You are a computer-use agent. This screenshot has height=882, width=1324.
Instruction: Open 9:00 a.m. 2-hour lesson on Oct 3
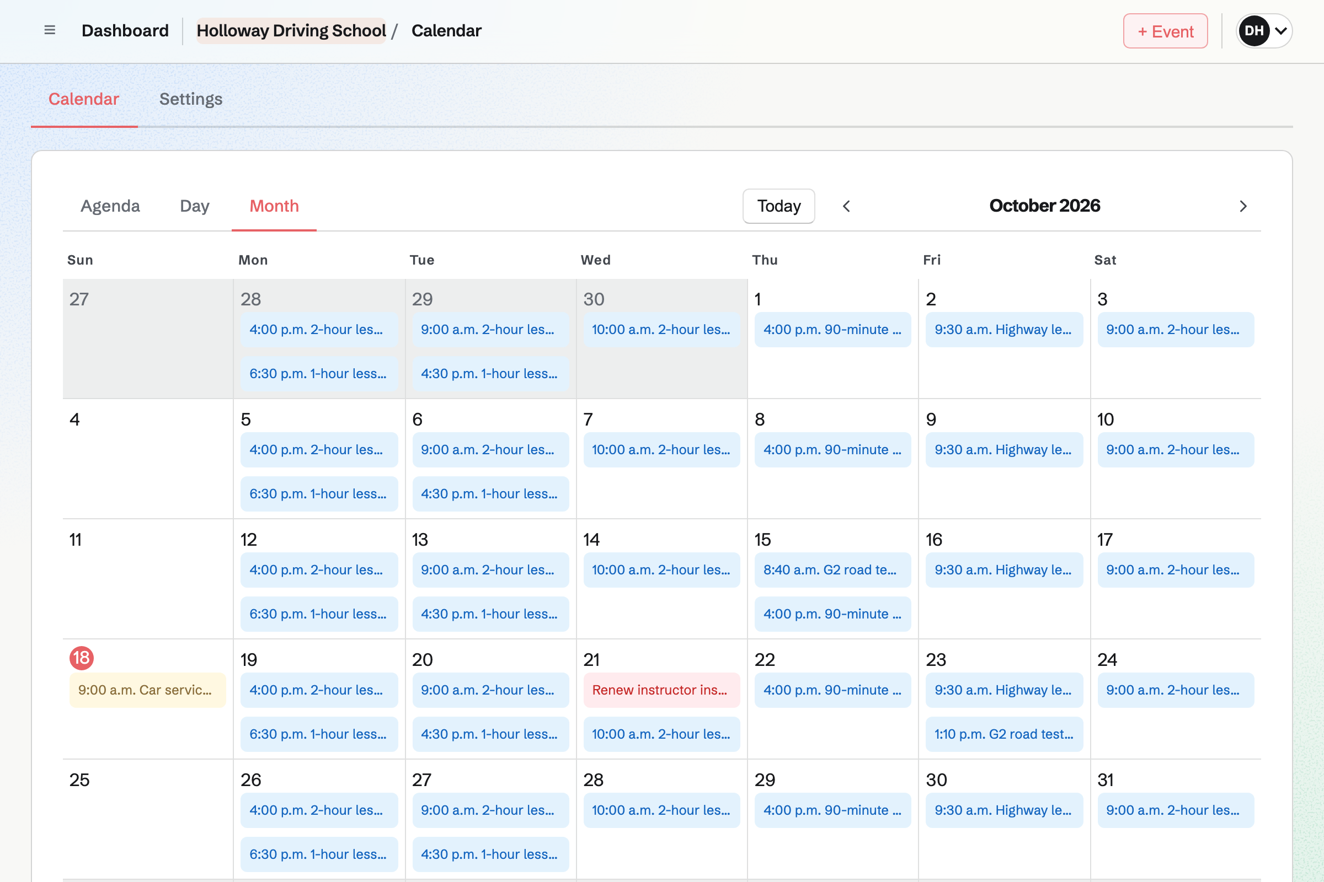pyautogui.click(x=1176, y=330)
